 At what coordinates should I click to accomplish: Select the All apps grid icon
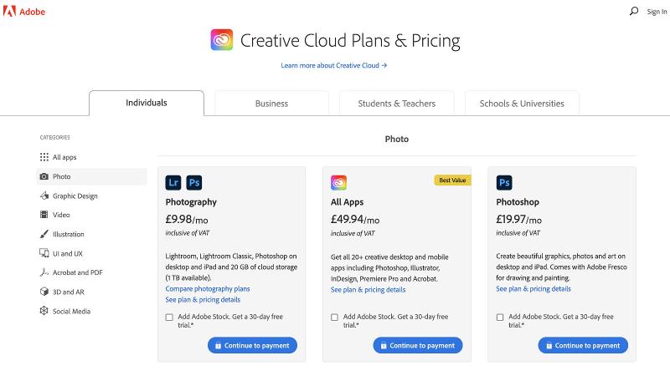44,157
